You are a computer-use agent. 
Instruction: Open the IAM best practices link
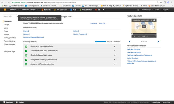(134, 50)
